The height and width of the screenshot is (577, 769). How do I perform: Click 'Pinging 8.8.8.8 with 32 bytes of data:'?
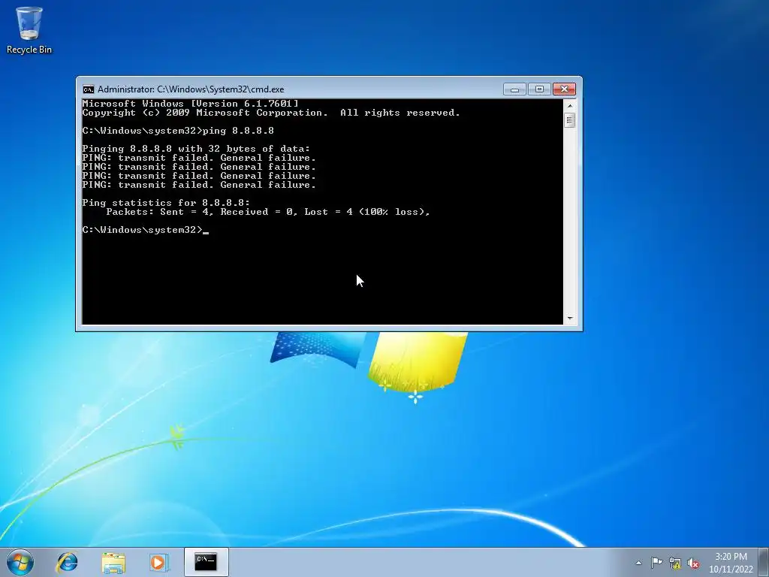196,149
